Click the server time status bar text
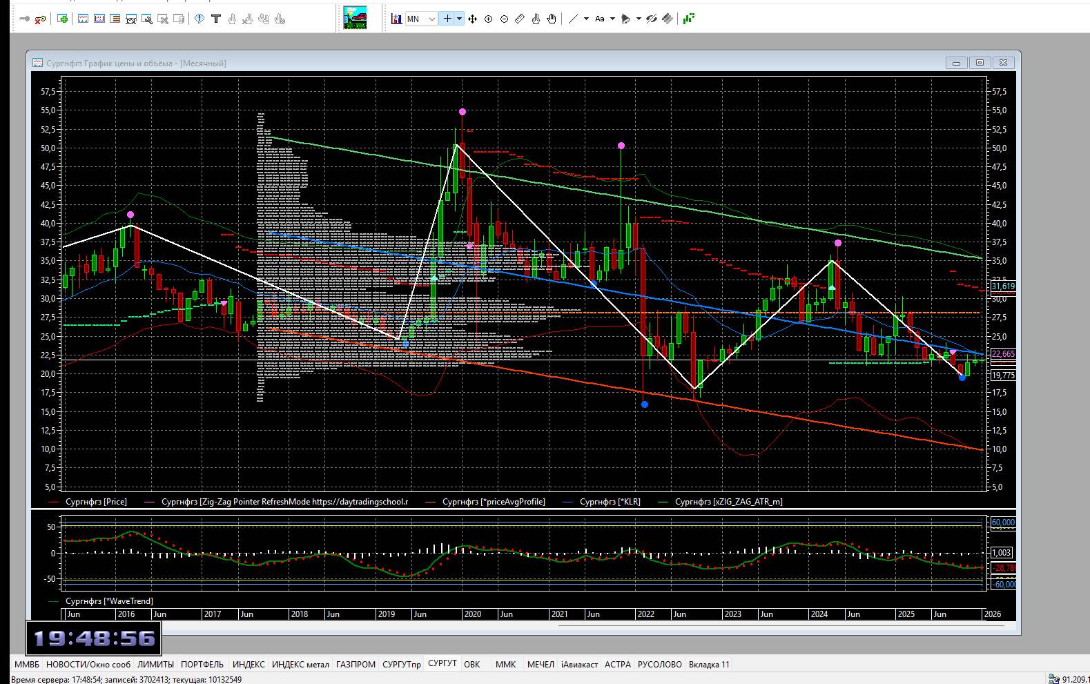1090x684 pixels. pos(126,680)
